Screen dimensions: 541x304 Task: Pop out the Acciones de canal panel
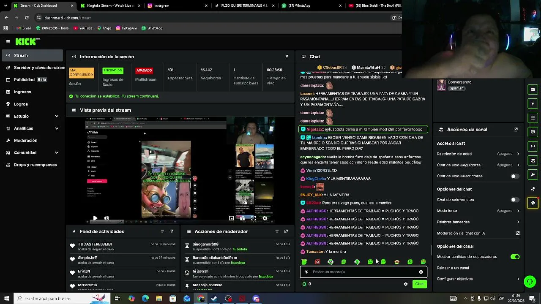(x=516, y=130)
